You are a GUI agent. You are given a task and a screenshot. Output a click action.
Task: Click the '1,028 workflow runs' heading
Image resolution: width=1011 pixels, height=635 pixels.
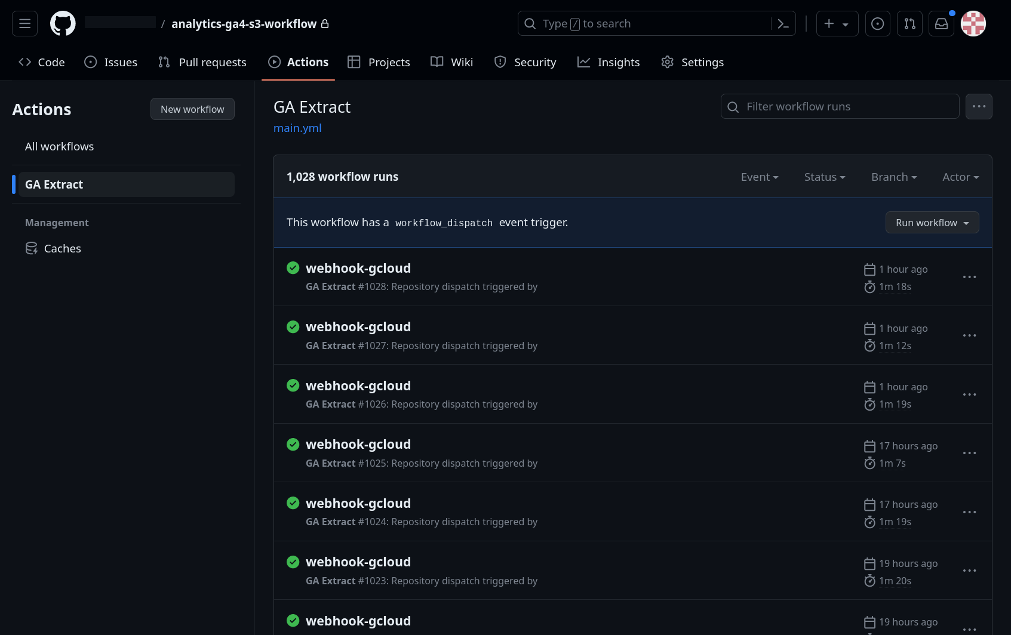click(x=342, y=177)
